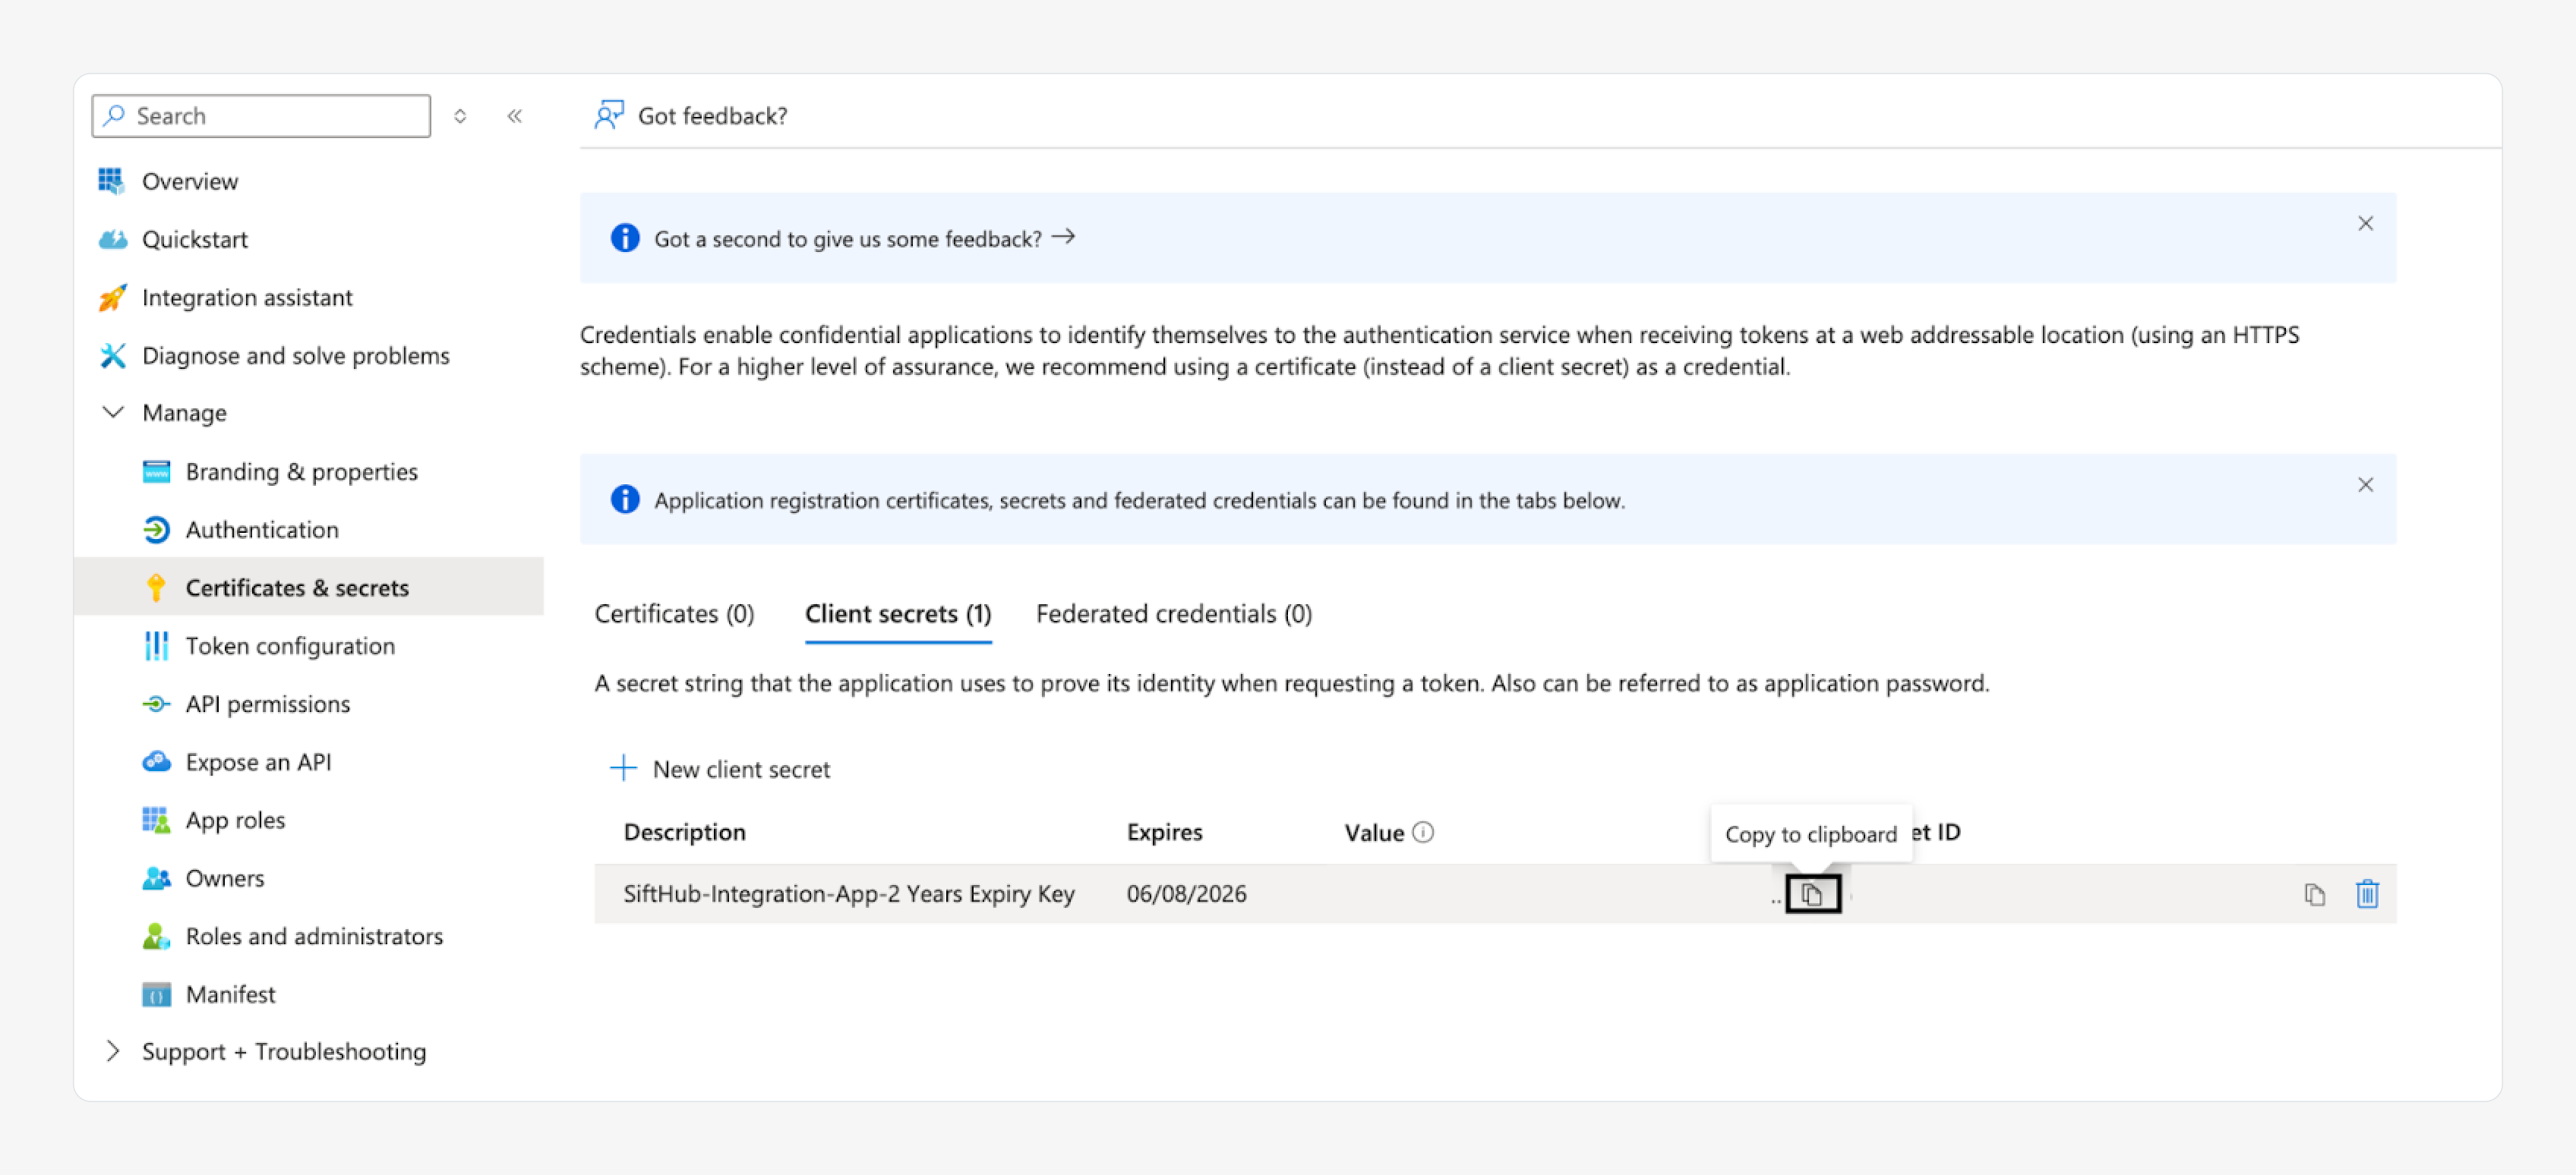Copy the secret value to clipboard
Image resolution: width=2576 pixels, height=1175 pixels.
tap(1812, 893)
